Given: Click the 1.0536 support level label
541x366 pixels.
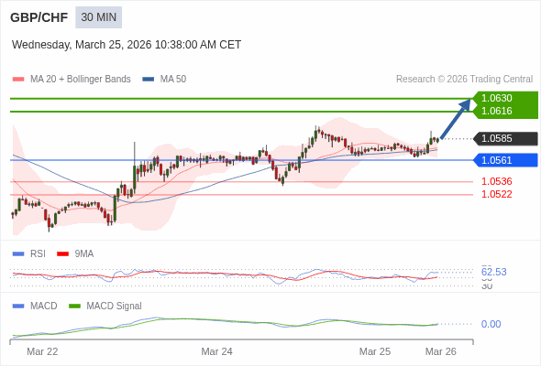Looking at the screenshot, I should coord(496,181).
